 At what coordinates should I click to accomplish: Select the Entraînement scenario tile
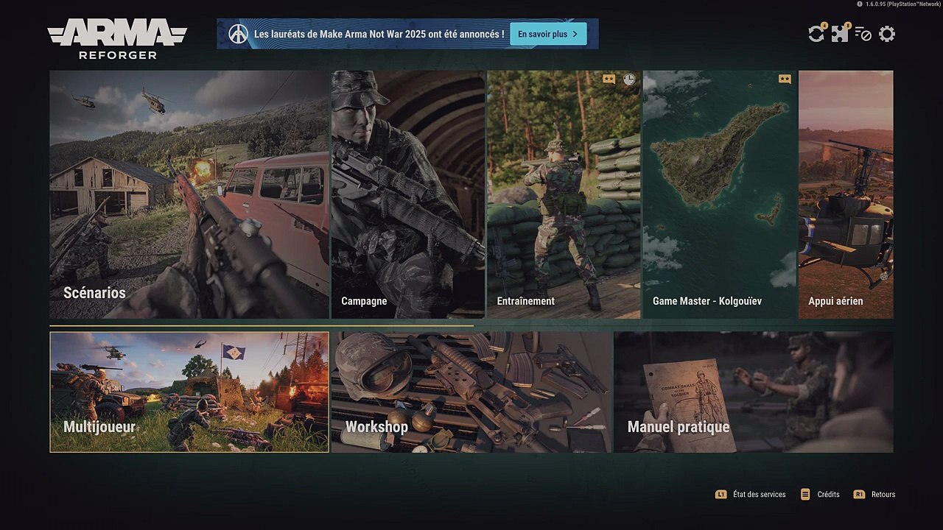(x=564, y=194)
